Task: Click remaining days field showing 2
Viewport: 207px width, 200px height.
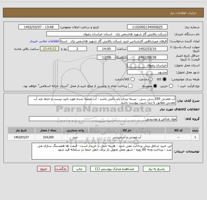Action: click(x=77, y=49)
